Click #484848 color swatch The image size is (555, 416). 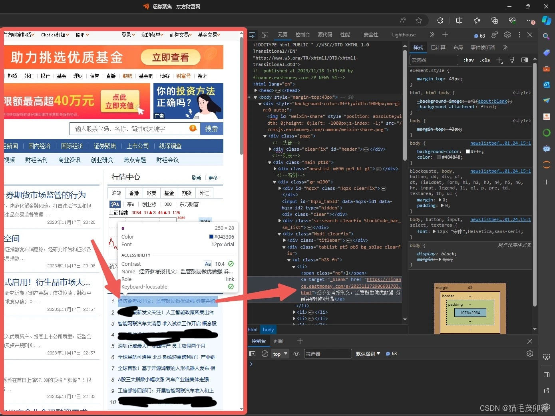click(x=439, y=157)
